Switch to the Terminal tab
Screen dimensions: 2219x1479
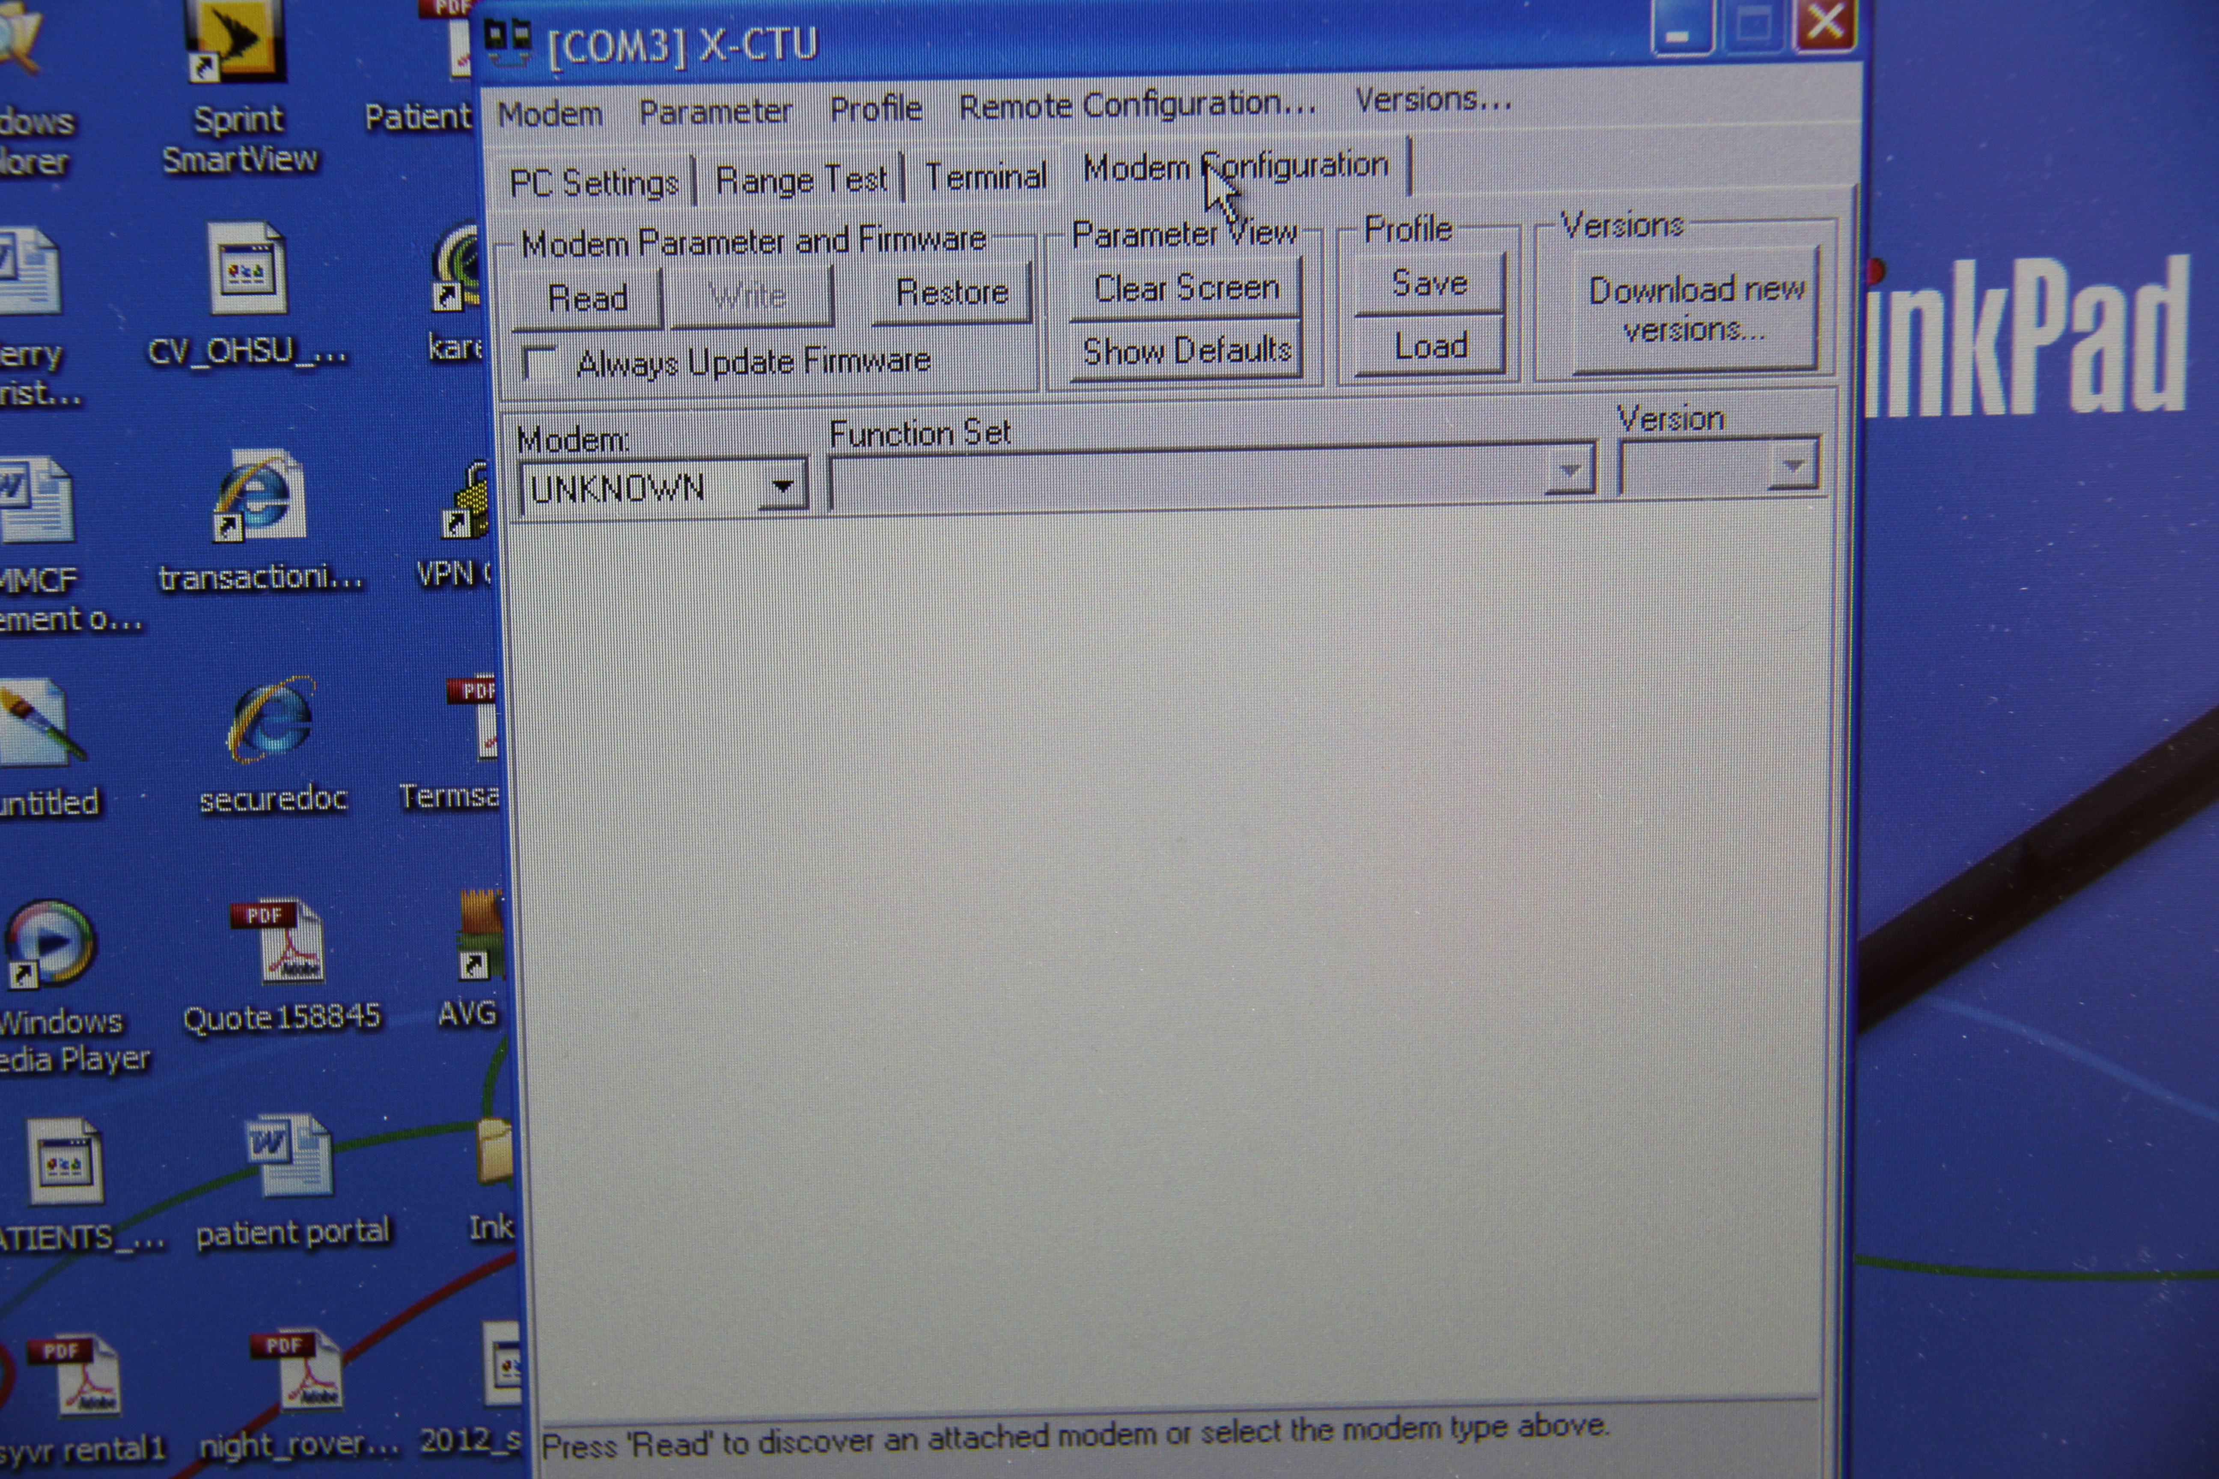click(985, 175)
